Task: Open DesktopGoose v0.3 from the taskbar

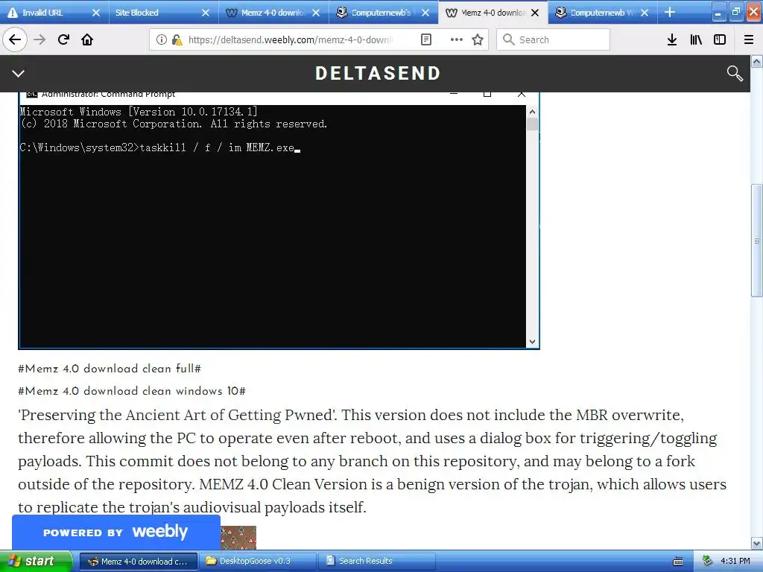Action: click(258, 562)
